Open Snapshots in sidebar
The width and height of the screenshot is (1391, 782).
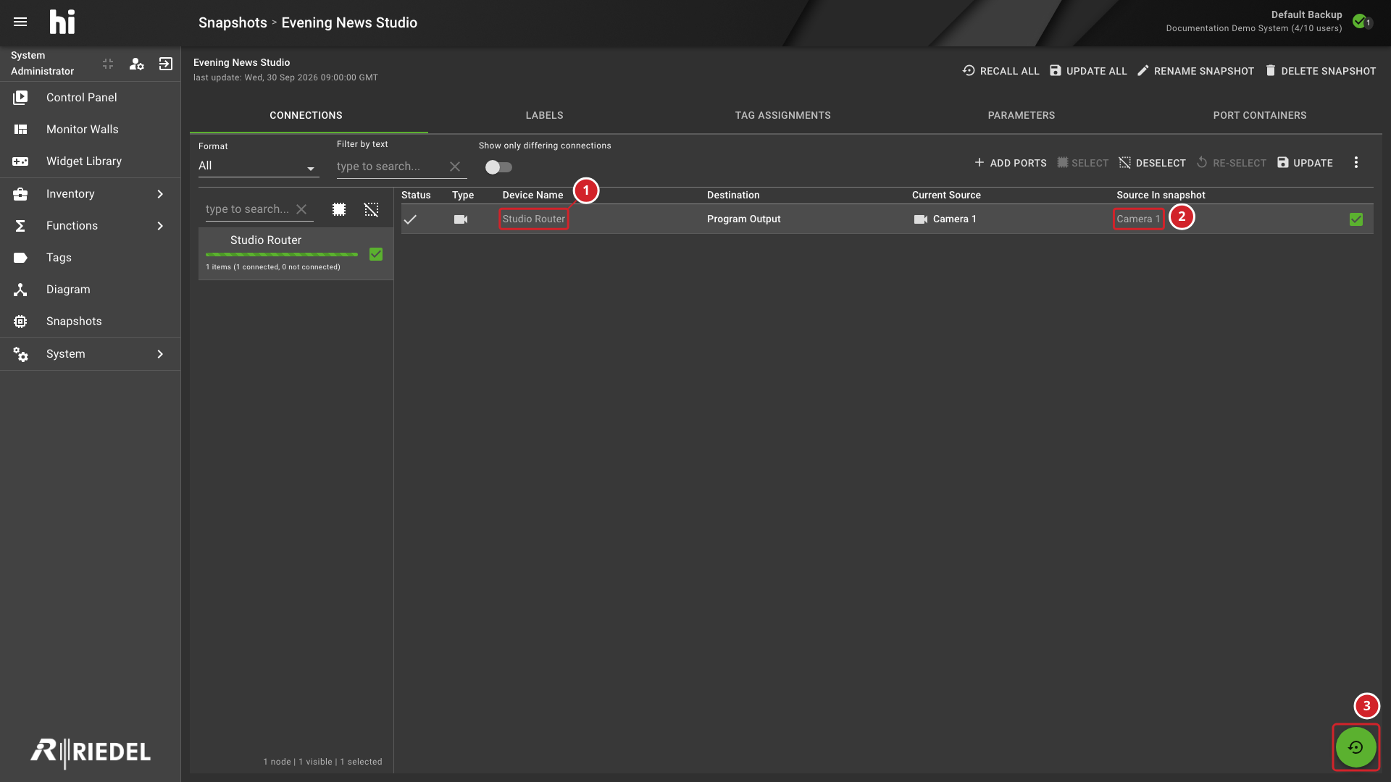coord(90,321)
